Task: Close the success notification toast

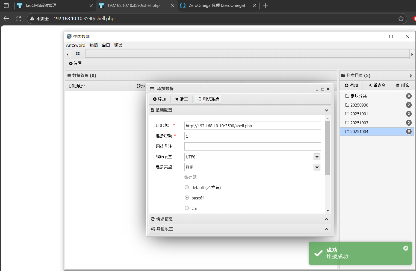Action: coord(406,248)
